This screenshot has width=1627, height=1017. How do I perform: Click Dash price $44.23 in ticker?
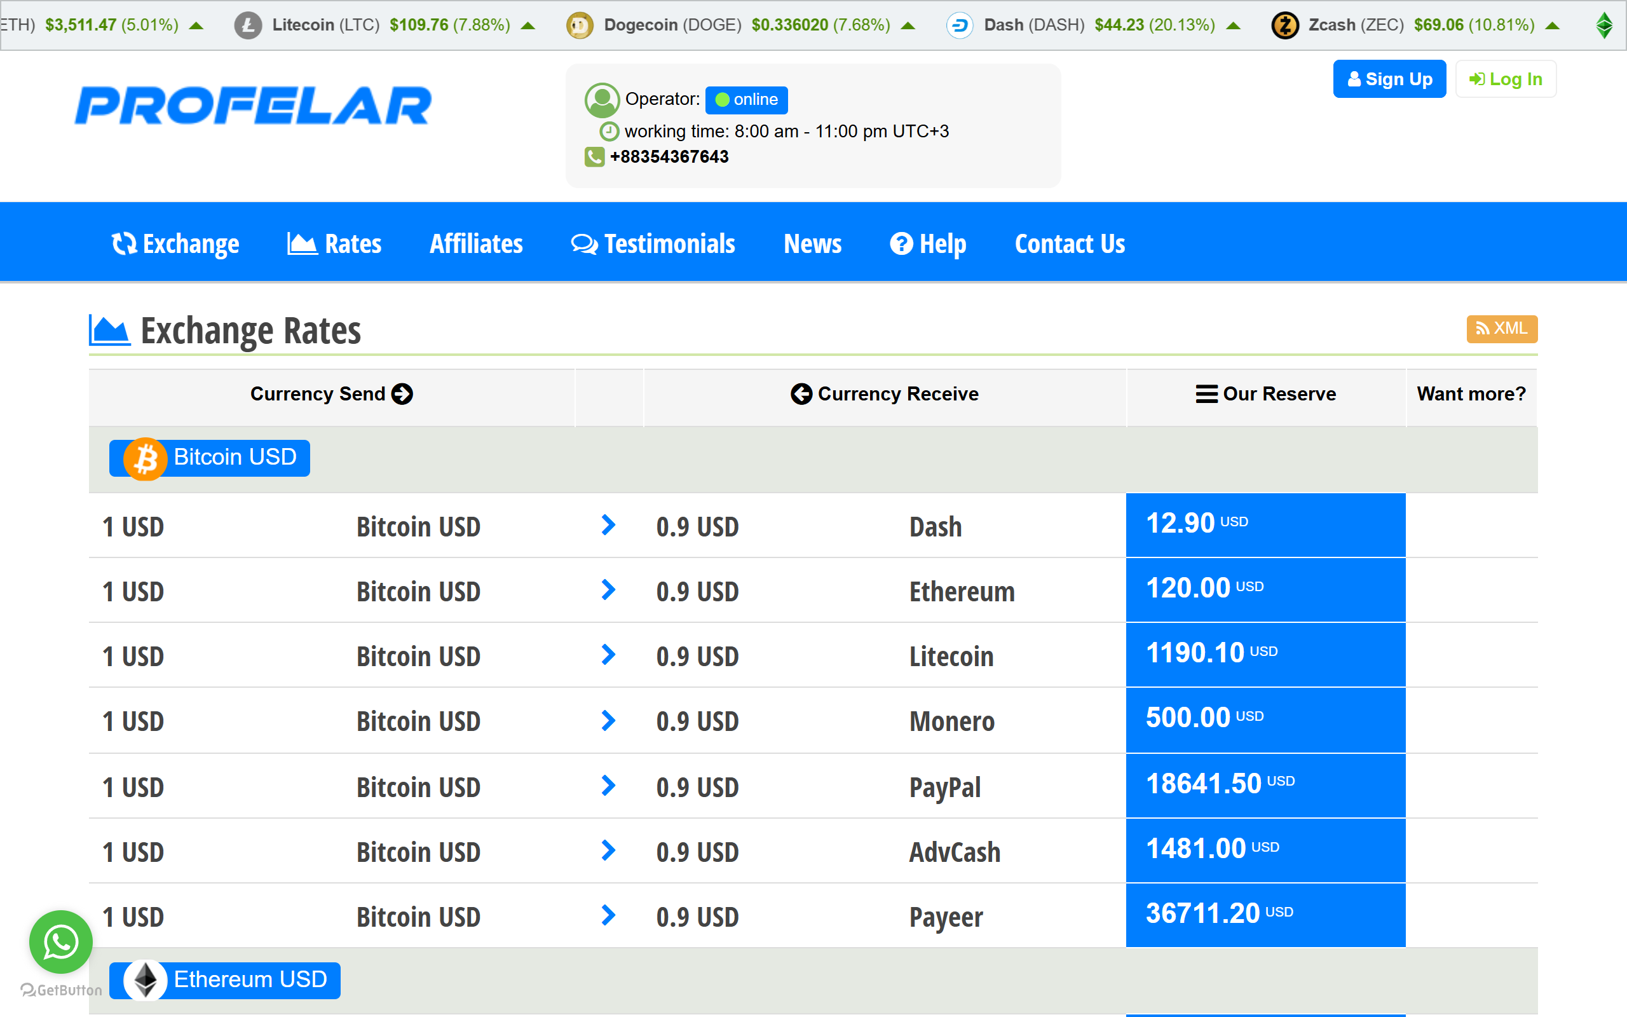coord(1119,25)
